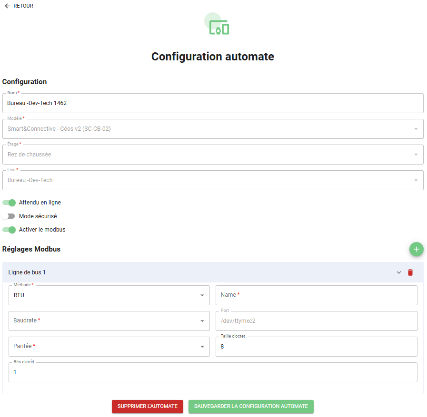This screenshot has height=417, width=427.
Task: Click the back arrow icon
Action: click(7, 6)
